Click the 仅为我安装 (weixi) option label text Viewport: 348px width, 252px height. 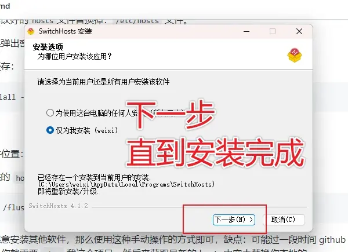[87, 130]
